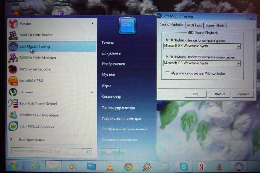The width and height of the screenshot is (260, 173).
Task: Close the Soft Mozart Tuning dialog
Action: 251,17
